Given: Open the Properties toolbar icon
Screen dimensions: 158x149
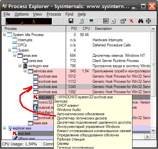Looking at the screenshot, I should (x=123, y=21).
